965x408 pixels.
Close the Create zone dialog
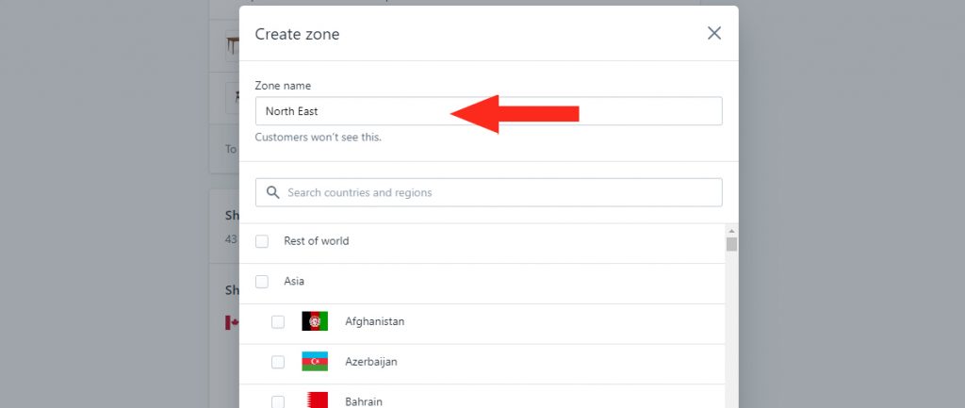click(714, 33)
